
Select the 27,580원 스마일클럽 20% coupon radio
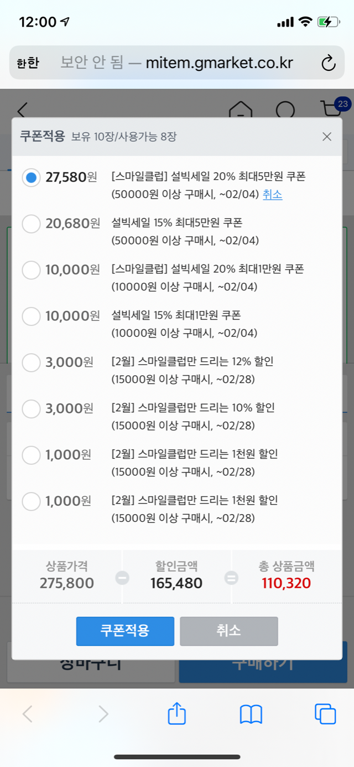[x=32, y=178]
